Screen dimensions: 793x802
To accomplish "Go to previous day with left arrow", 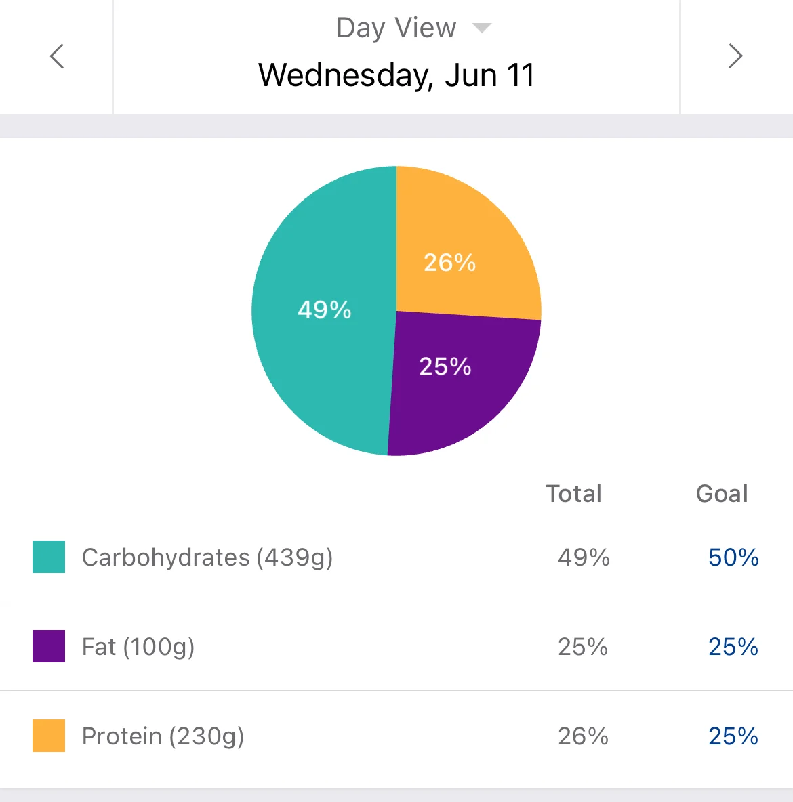I will pyautogui.click(x=57, y=56).
